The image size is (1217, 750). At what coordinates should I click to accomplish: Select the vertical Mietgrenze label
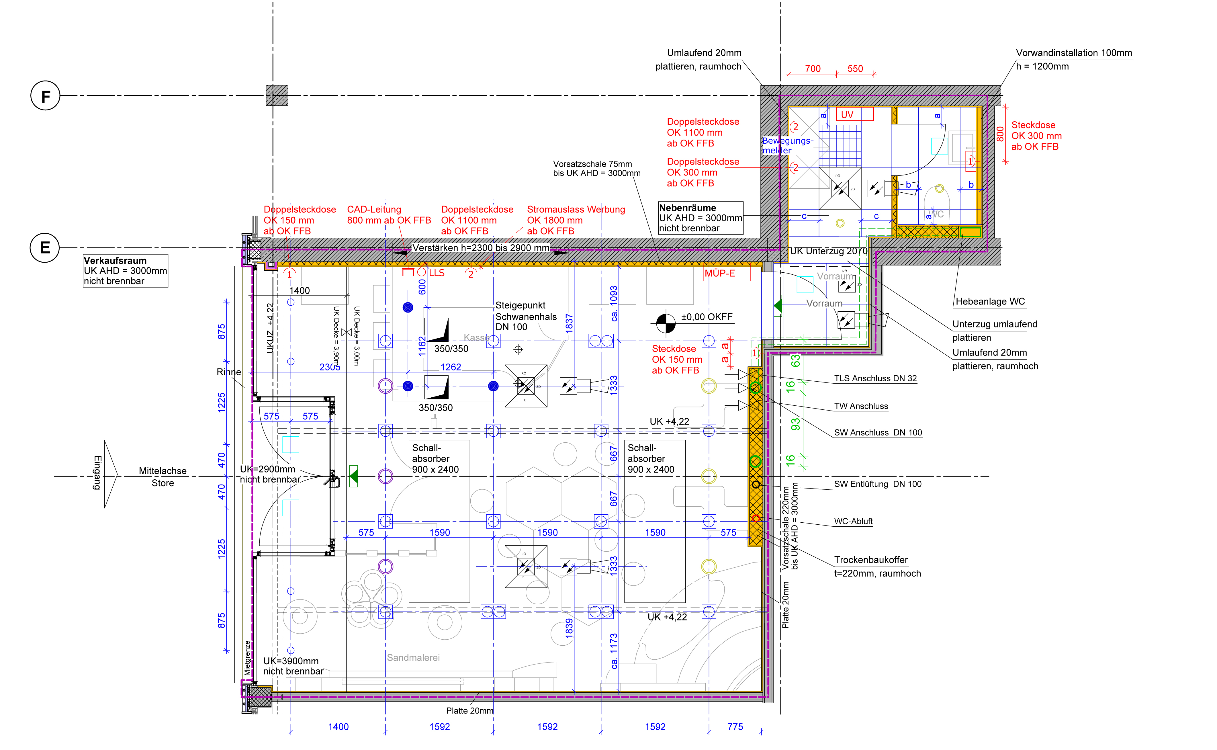[247, 658]
